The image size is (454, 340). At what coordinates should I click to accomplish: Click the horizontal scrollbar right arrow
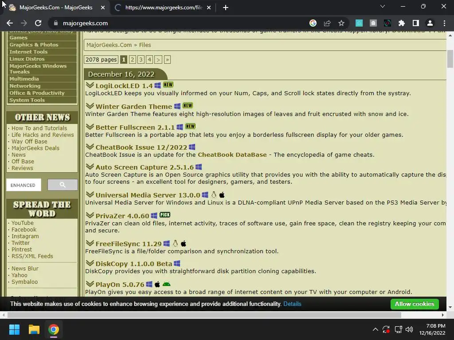pyautogui.click(x=443, y=315)
